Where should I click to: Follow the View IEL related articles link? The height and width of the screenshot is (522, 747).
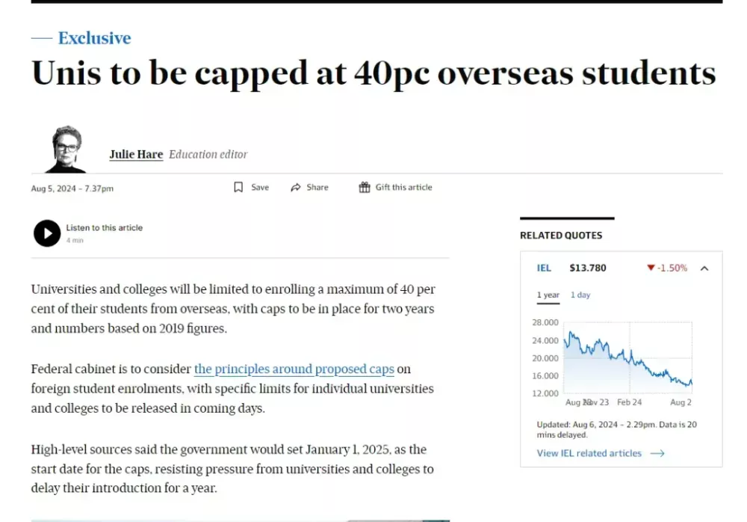click(x=589, y=453)
